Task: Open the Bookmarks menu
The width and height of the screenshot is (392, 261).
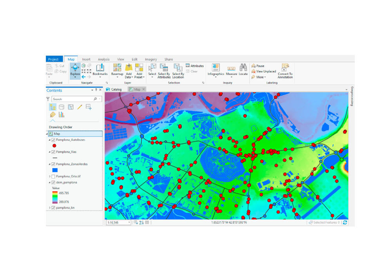Action: 100,69
